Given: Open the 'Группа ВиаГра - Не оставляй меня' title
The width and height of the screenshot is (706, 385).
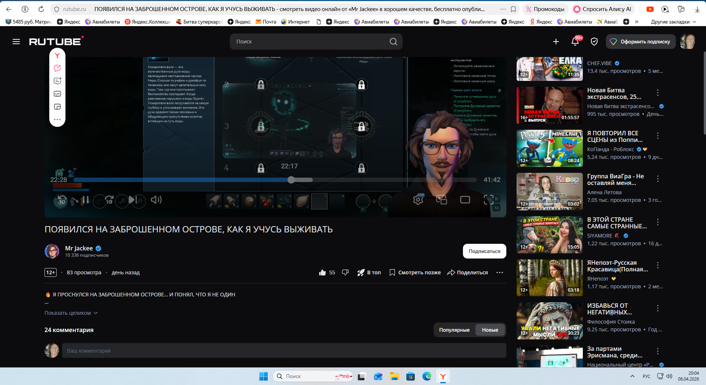Looking at the screenshot, I should [x=616, y=179].
